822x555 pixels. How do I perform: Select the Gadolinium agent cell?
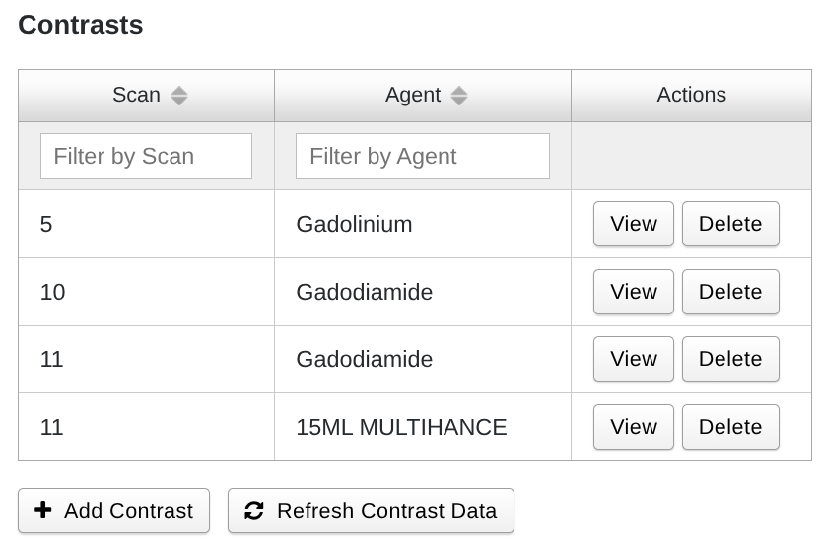pyautogui.click(x=354, y=224)
